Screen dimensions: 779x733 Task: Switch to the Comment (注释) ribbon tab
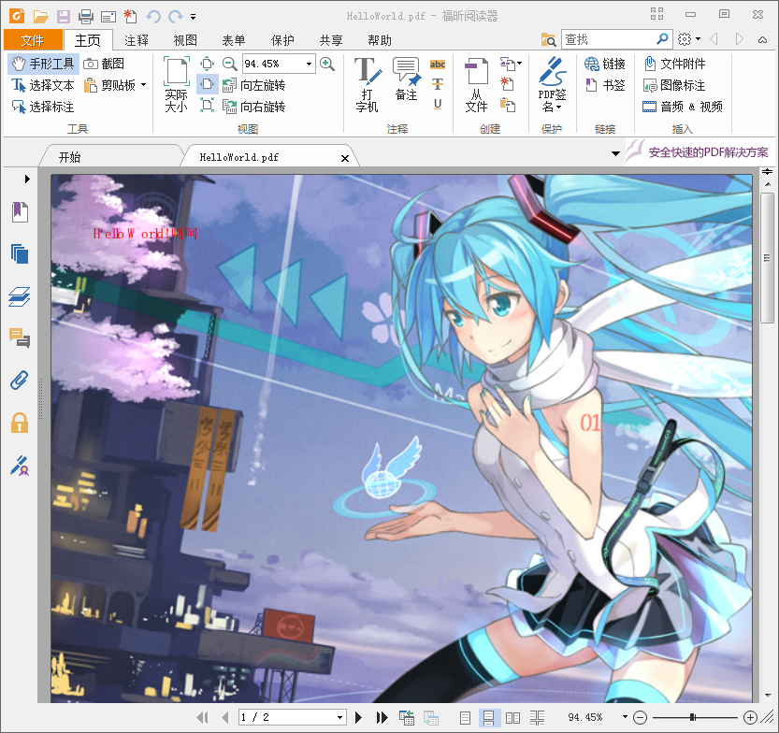(137, 40)
